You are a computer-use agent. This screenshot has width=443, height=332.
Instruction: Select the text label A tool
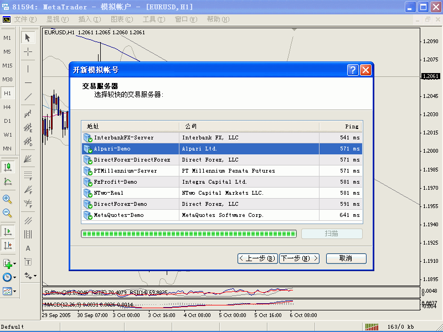28,248
